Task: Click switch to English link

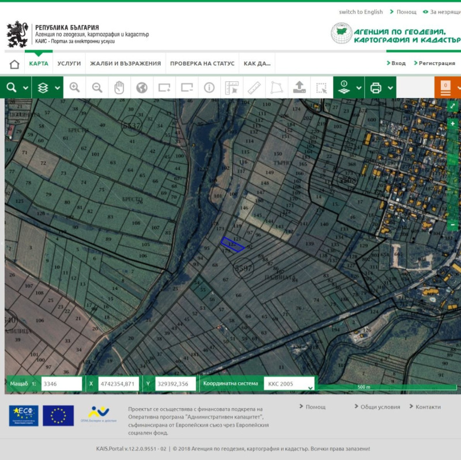Action: pyautogui.click(x=361, y=12)
